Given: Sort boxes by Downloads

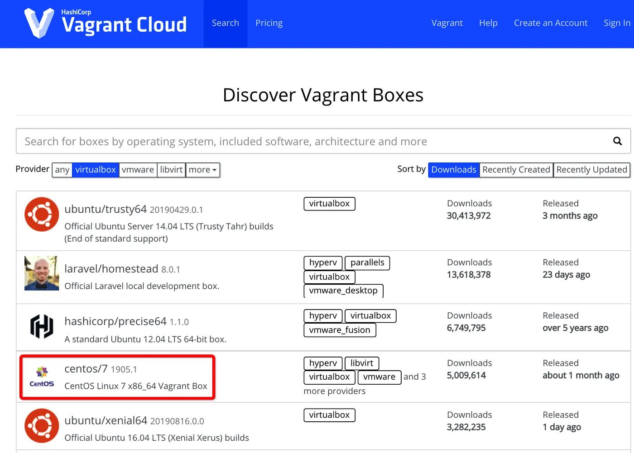Looking at the screenshot, I should [x=454, y=170].
